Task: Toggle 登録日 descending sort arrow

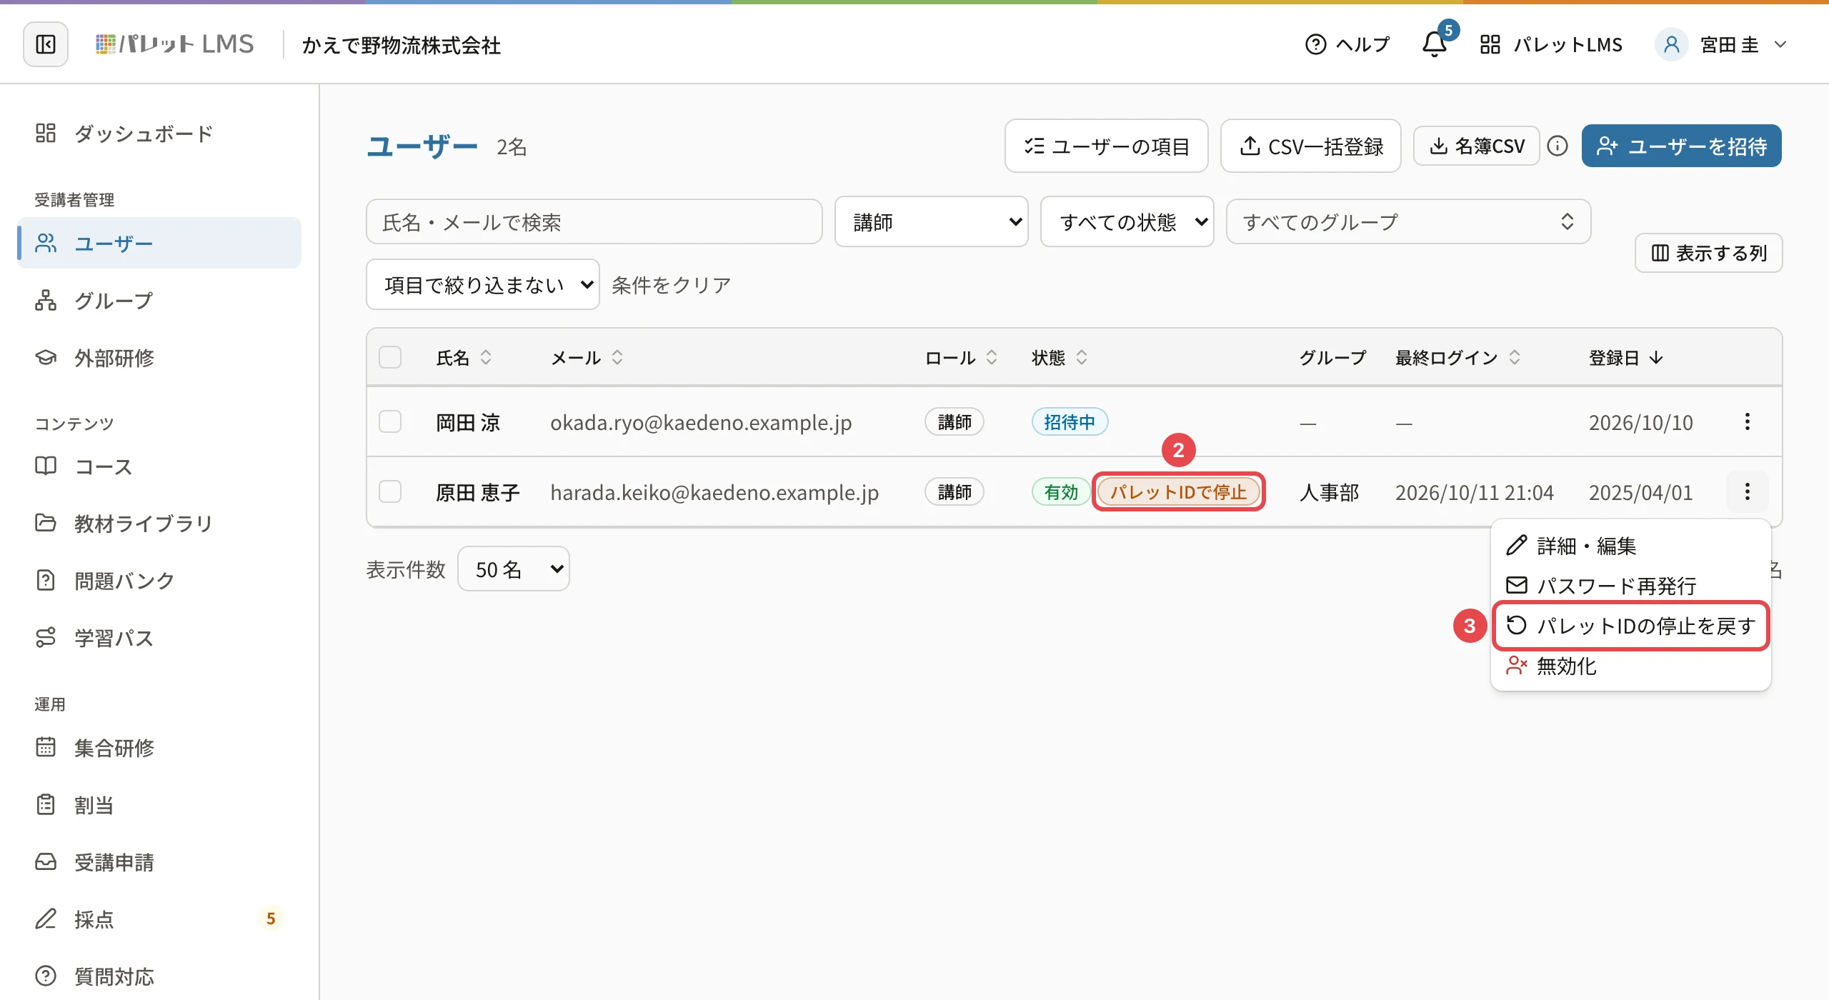Action: click(x=1657, y=357)
